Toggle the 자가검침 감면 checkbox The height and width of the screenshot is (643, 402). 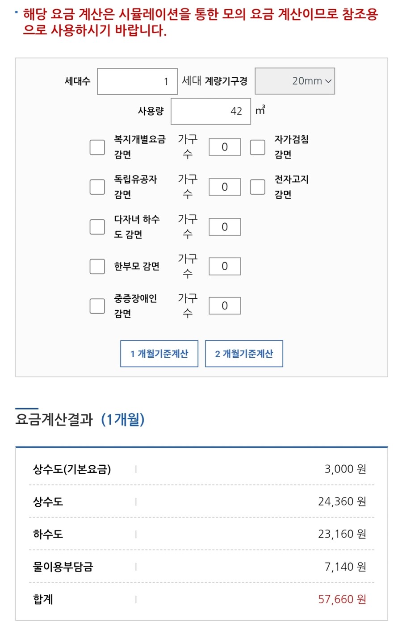(257, 147)
